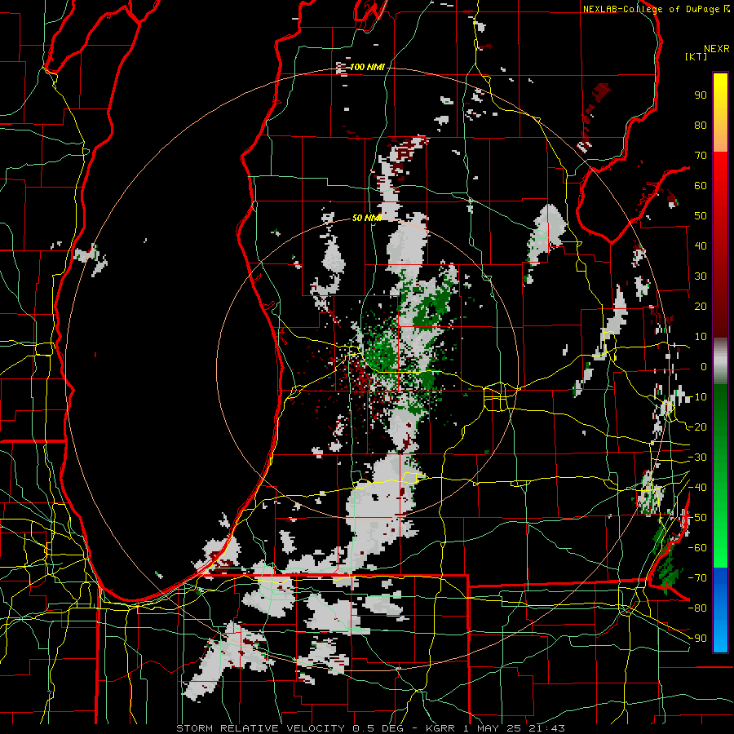Click the 80 value on the velocity scale
The height and width of the screenshot is (734, 734).
(701, 125)
